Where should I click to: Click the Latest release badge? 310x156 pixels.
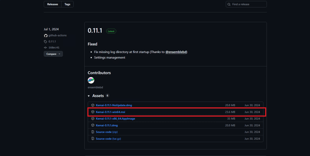click(111, 31)
